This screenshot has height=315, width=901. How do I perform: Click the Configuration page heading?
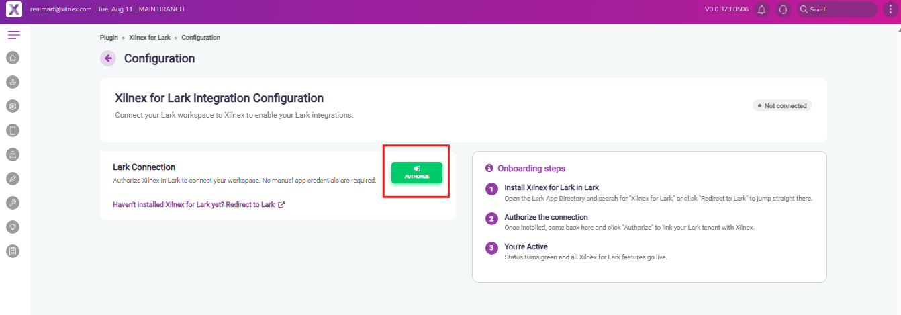click(x=160, y=58)
